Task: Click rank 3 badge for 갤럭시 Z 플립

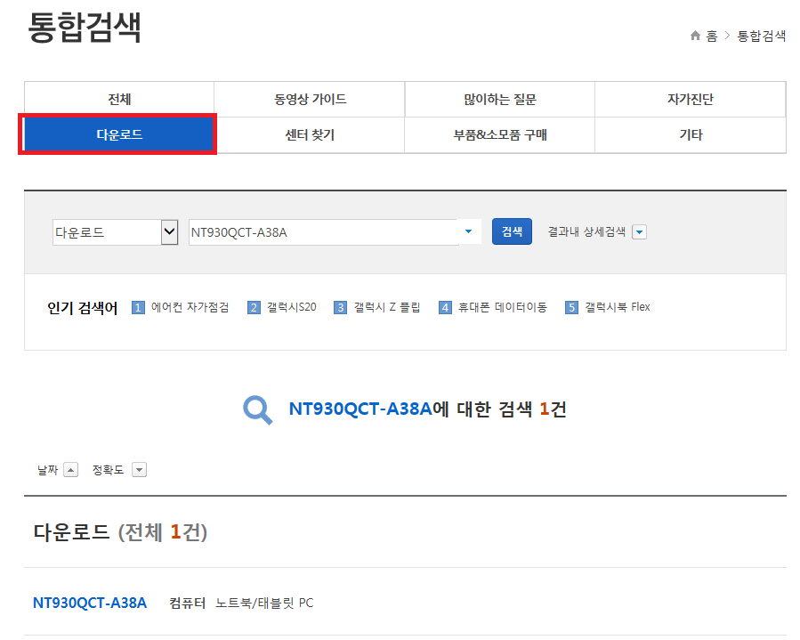Action: [340, 307]
